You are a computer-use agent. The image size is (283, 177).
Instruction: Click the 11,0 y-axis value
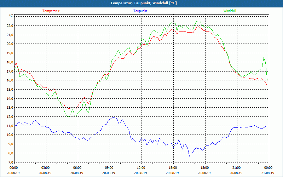10,126
